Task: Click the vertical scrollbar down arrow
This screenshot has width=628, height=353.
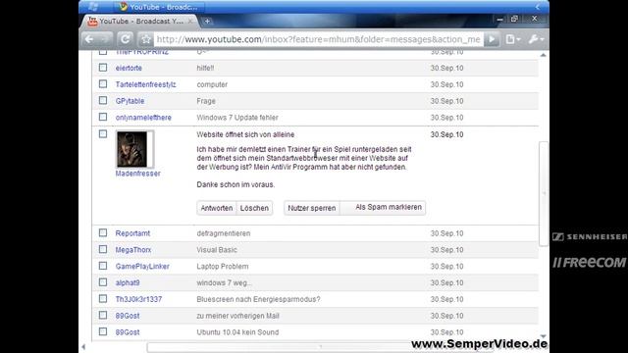Action: pyautogui.click(x=543, y=336)
